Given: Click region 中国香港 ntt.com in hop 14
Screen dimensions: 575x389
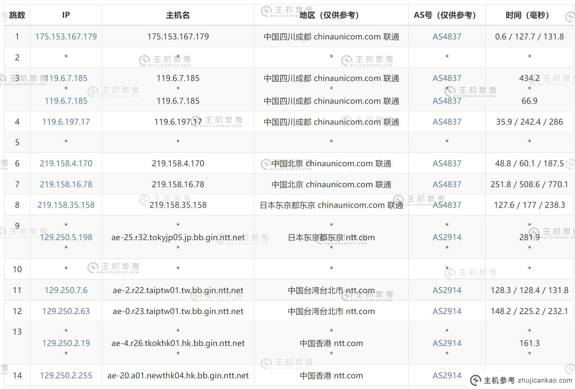Looking at the screenshot, I should 331,376.
